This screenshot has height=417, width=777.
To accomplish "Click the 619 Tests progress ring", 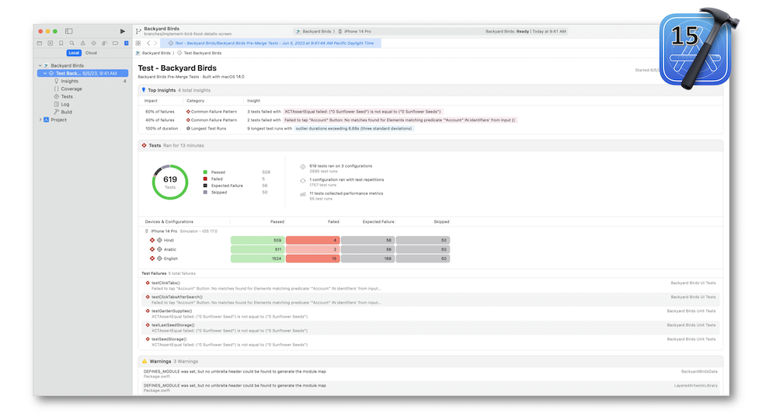I will point(170,182).
